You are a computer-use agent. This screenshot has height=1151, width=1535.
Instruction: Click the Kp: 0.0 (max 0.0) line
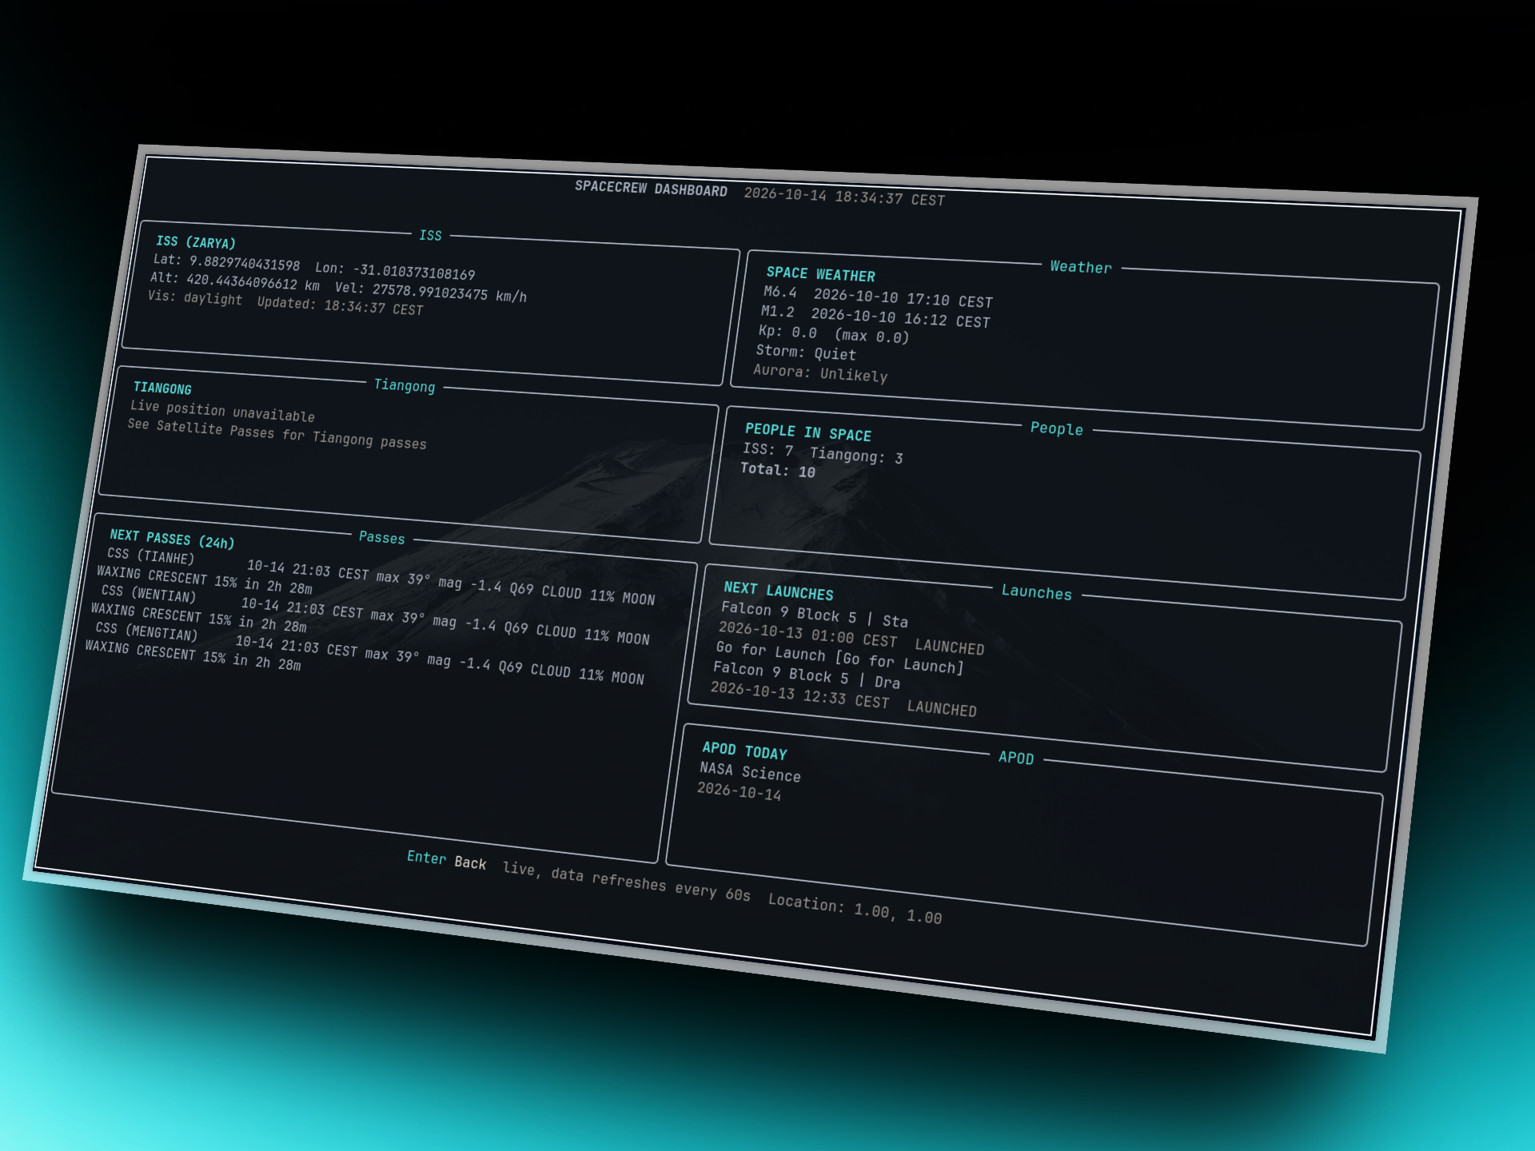pyautogui.click(x=834, y=335)
